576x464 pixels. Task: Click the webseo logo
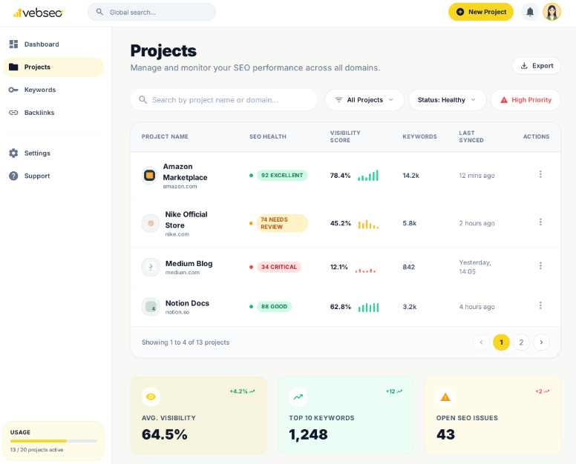(x=38, y=13)
